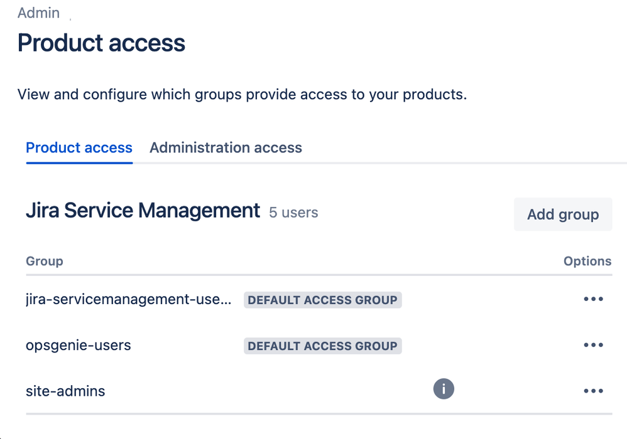The image size is (627, 439).
Task: Open the site-admins group name
Action: click(x=65, y=391)
